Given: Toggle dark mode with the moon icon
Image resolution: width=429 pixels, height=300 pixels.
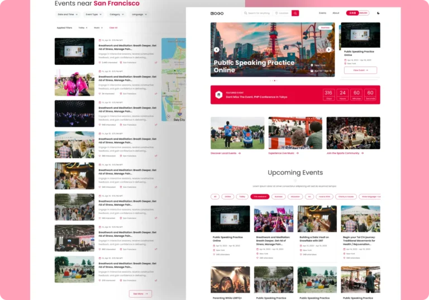Looking at the screenshot, I should point(378,13).
